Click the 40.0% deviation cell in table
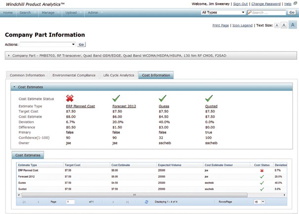This screenshot has width=299, height=214. (x=278, y=183)
